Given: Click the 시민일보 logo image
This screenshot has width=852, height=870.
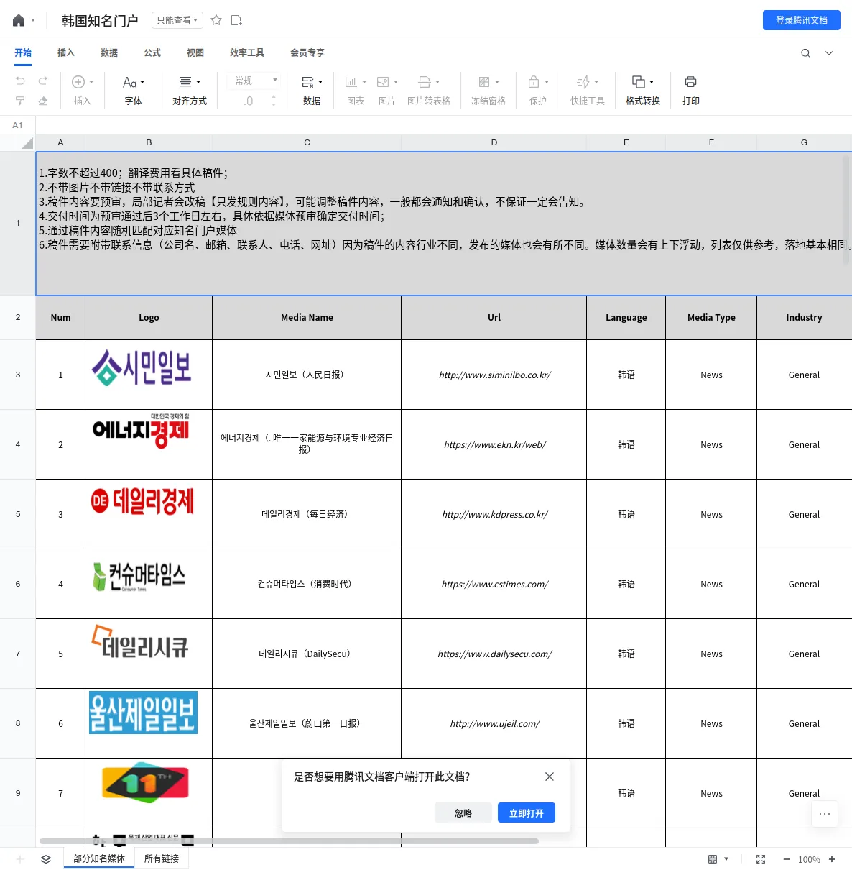Looking at the screenshot, I should point(142,367).
